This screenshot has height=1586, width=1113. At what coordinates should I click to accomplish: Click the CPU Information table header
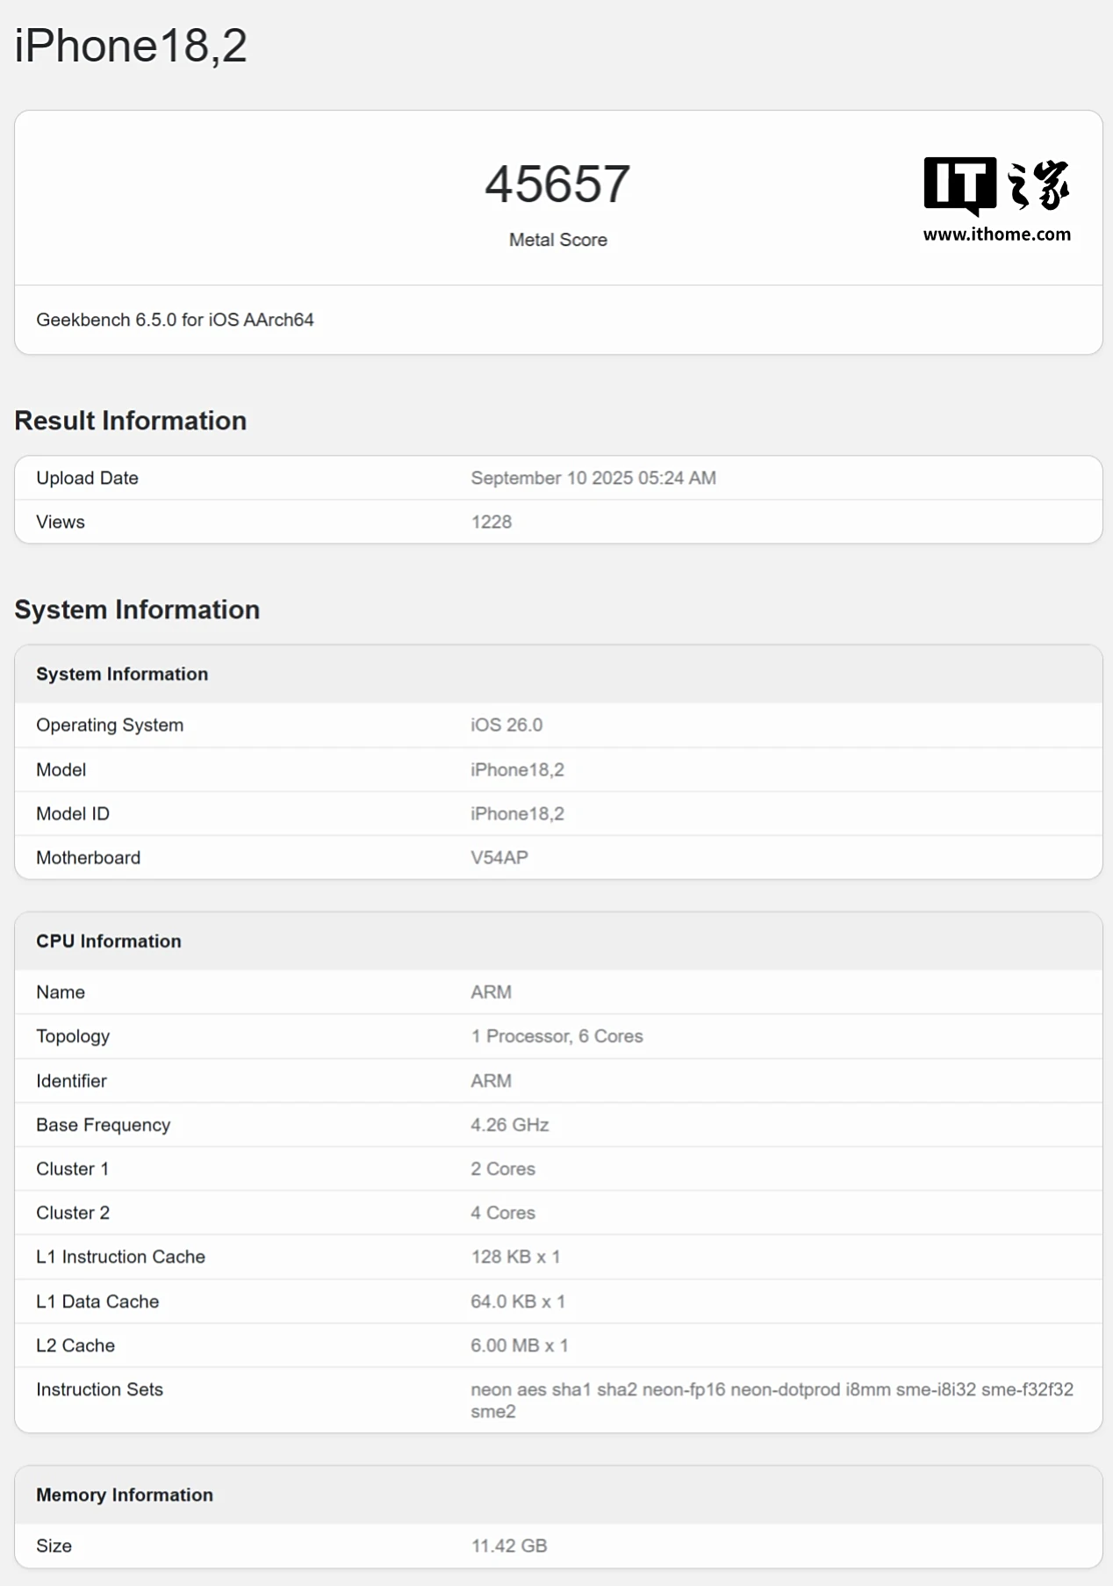(x=109, y=941)
